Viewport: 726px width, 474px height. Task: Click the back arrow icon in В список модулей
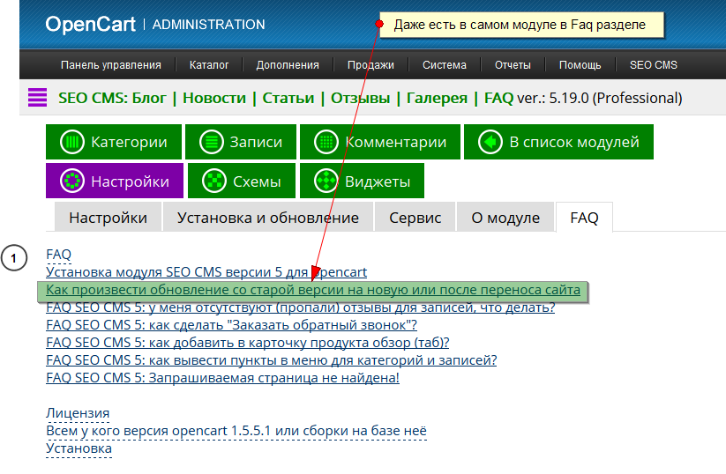tap(490, 142)
